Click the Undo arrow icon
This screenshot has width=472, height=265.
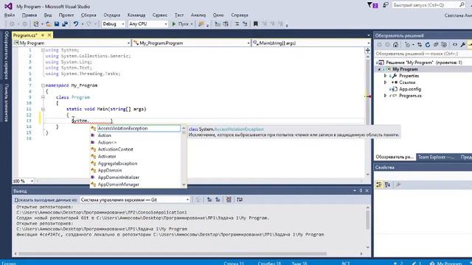[x=76, y=24]
